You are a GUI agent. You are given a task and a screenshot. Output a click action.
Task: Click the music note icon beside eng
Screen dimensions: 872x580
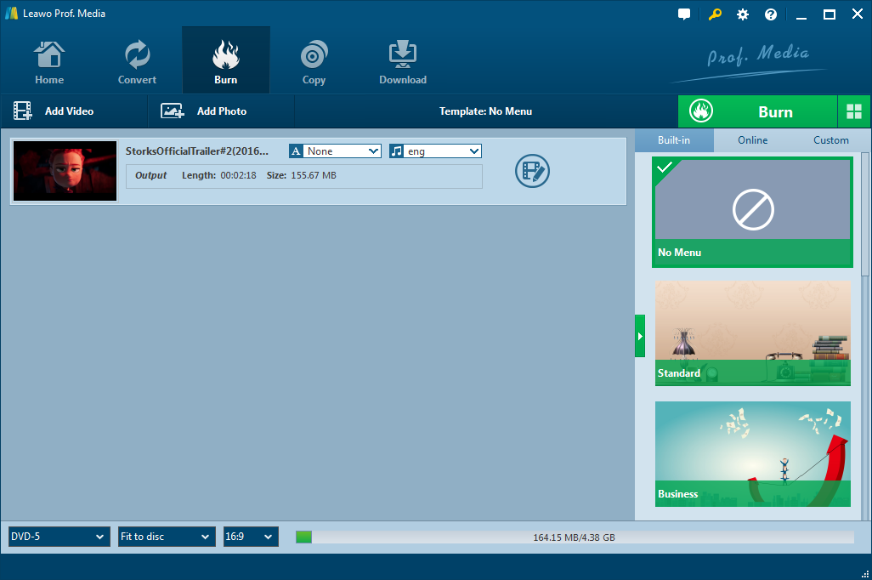(397, 151)
